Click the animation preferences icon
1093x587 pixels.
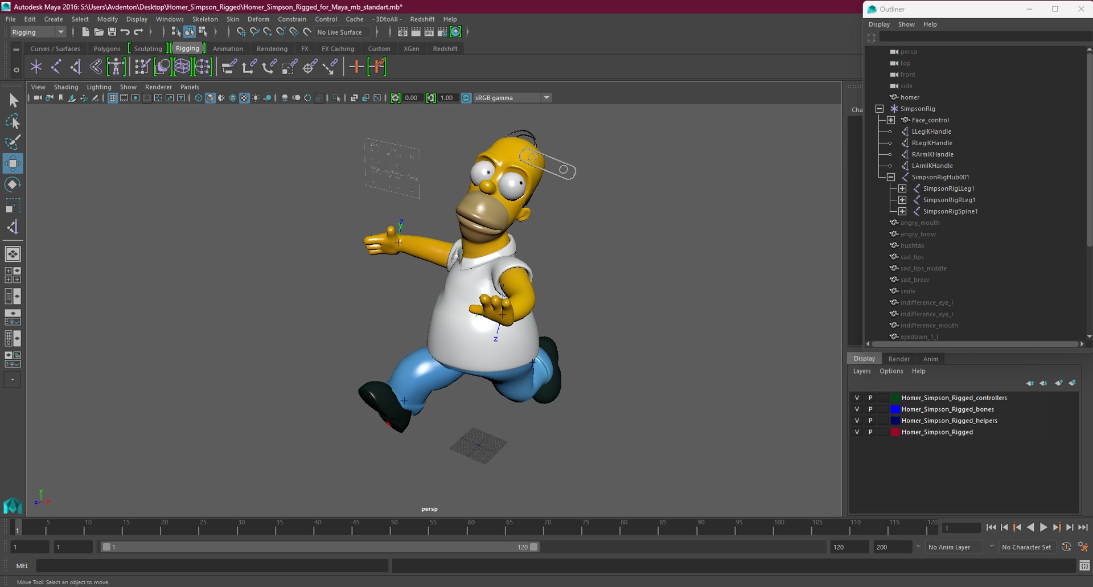(1083, 547)
